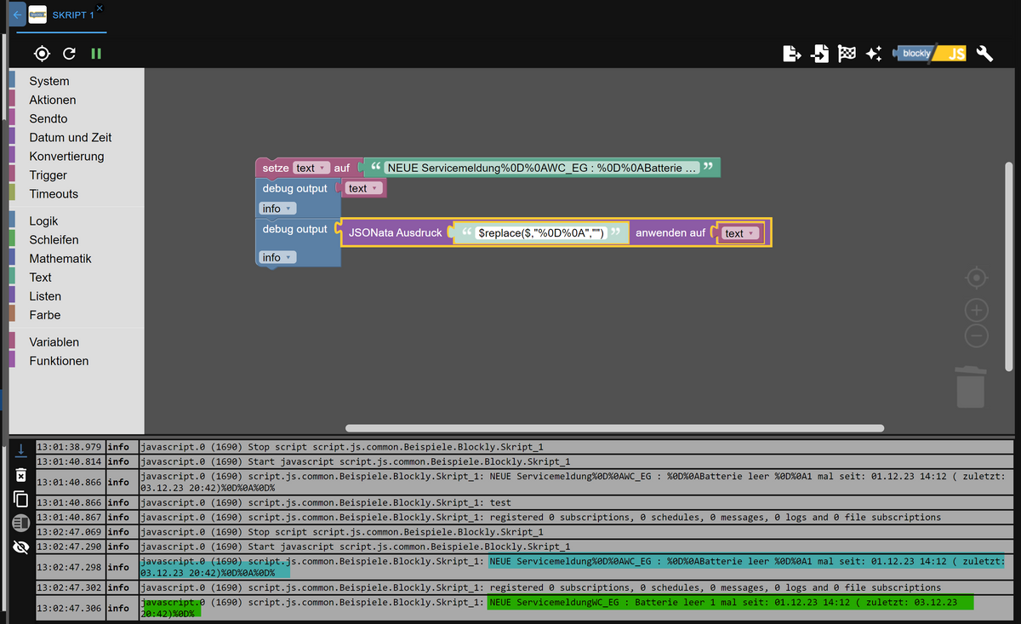Zoom in the workspace with the plus icon
Screen dimensions: 1021x624
click(x=977, y=309)
